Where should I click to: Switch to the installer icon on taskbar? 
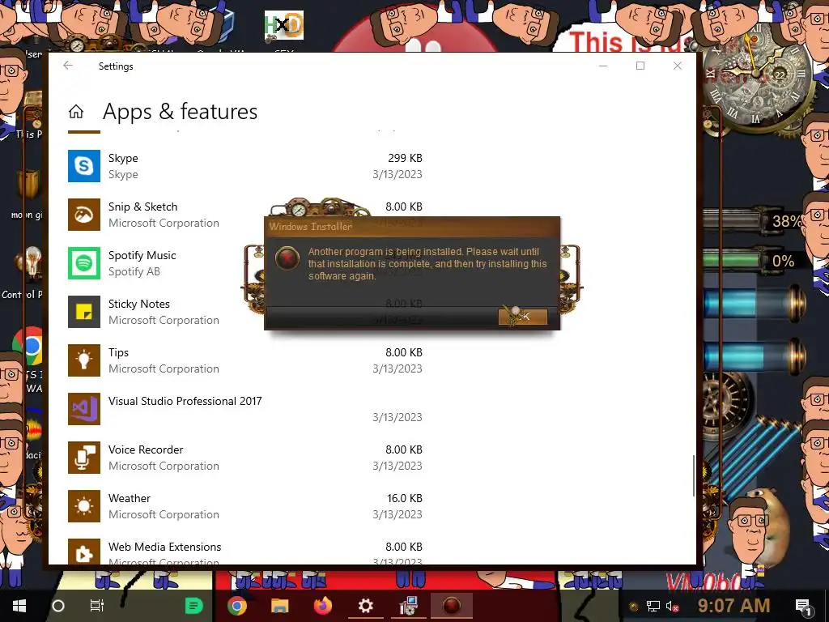[x=409, y=606]
